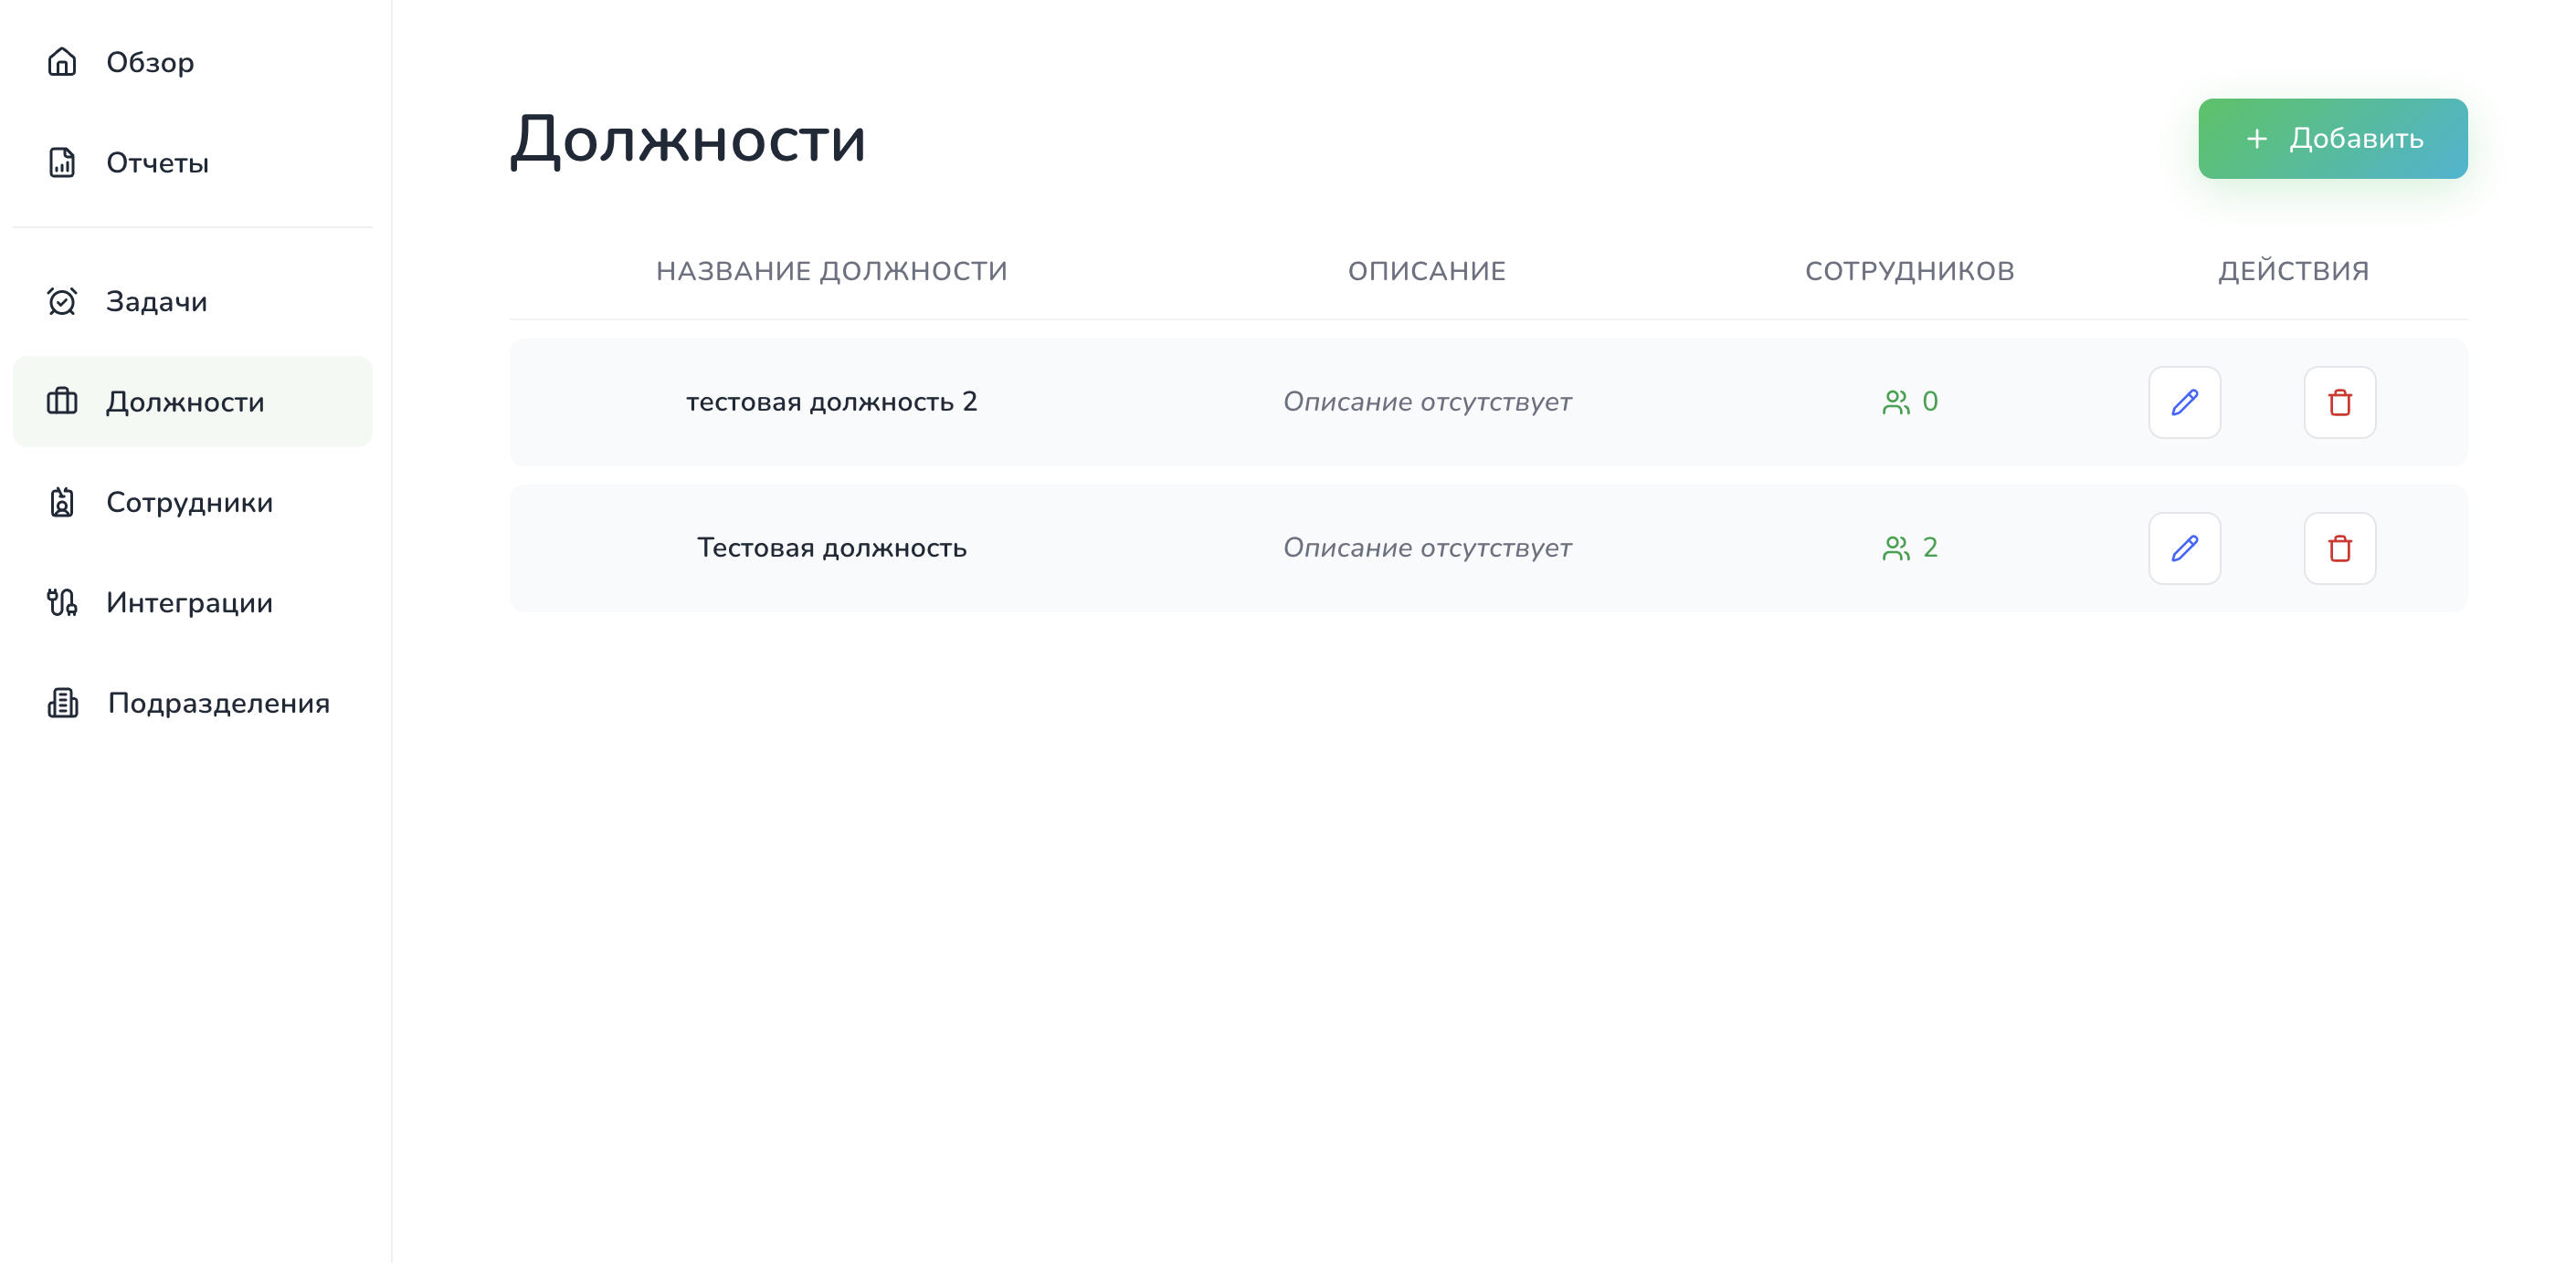
Task: Click the green employees counter showing 2
Action: (1909, 547)
